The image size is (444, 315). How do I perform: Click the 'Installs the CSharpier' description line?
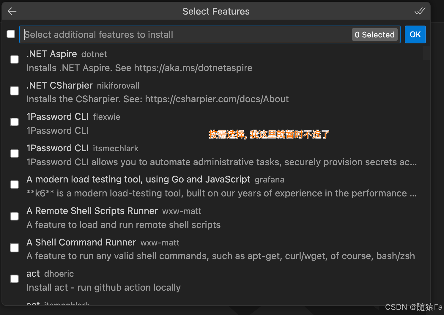tap(158, 99)
